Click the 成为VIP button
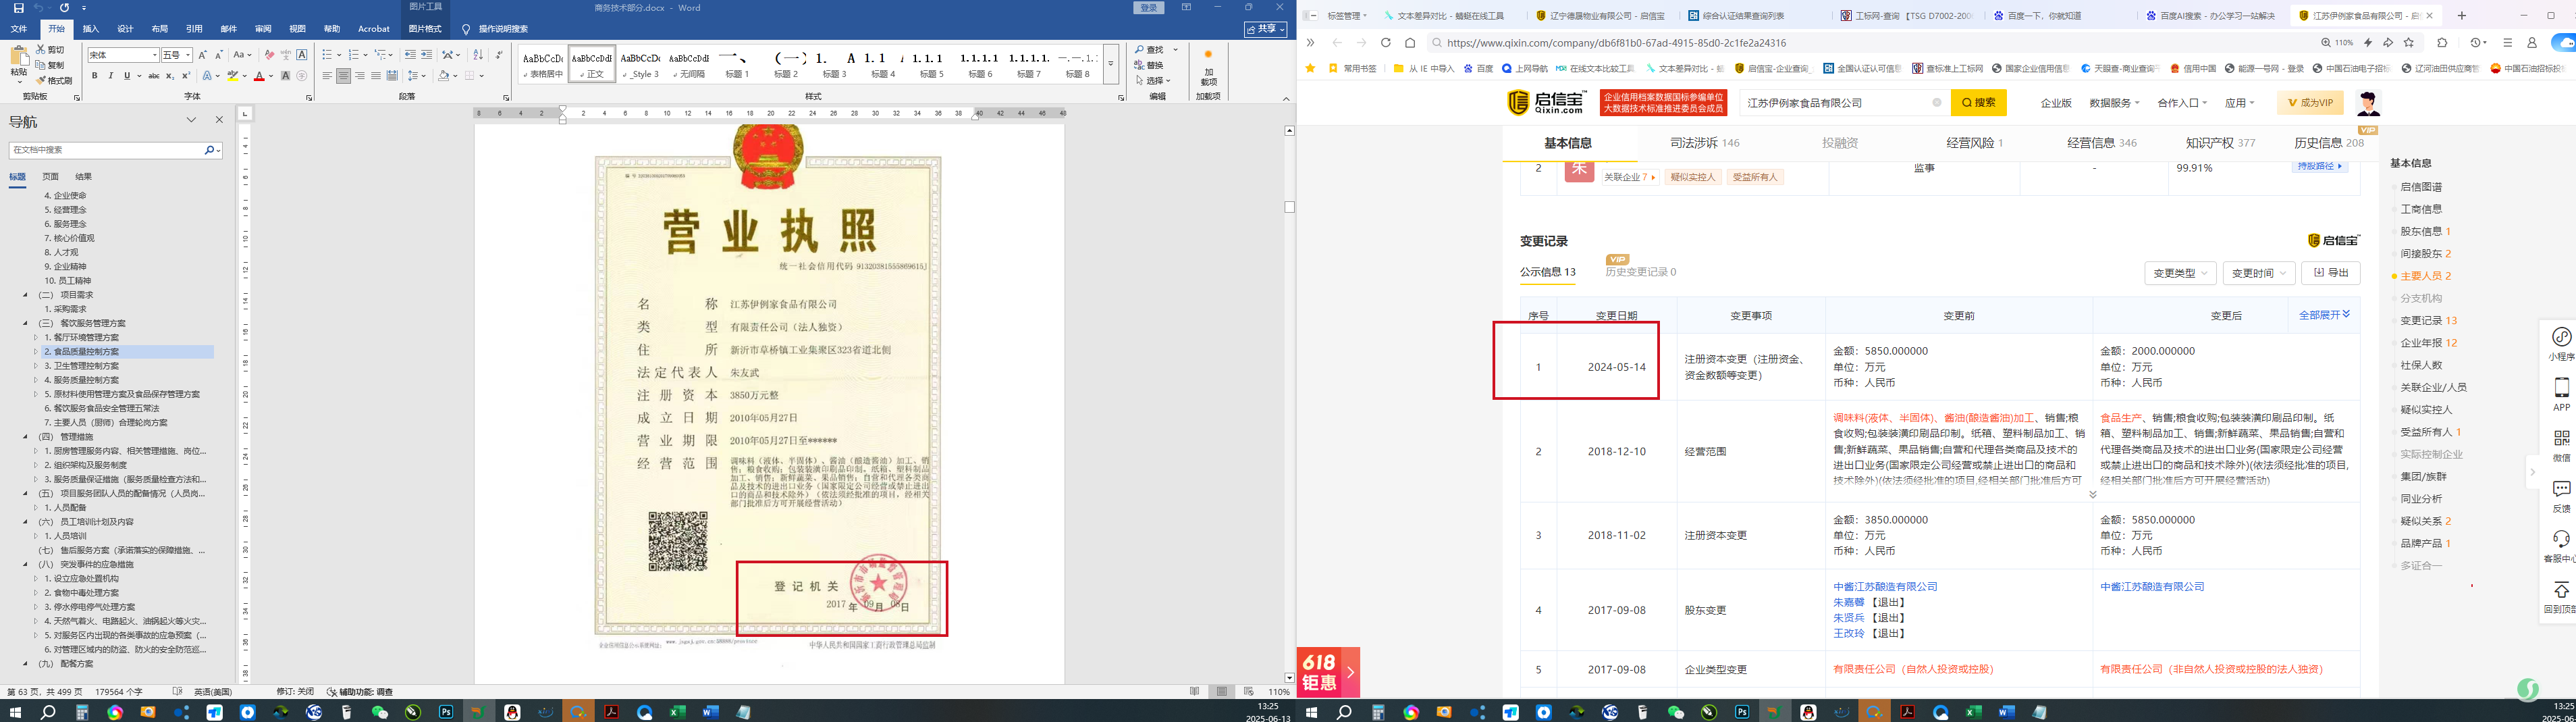Viewport: 2576px width, 722px height. tap(2310, 103)
